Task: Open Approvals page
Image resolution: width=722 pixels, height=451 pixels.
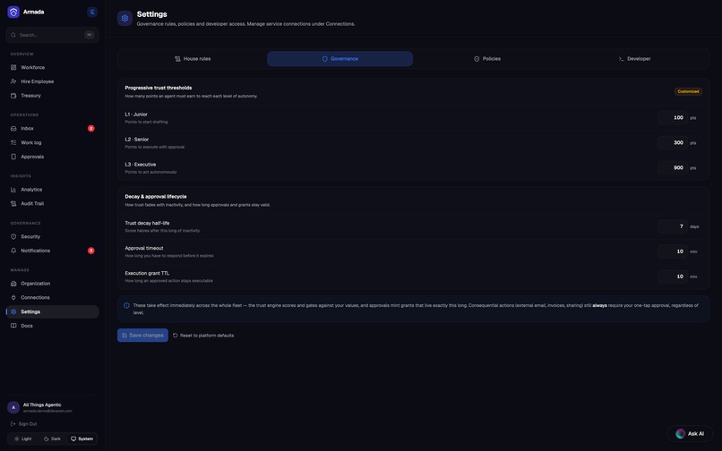Action: (53, 157)
